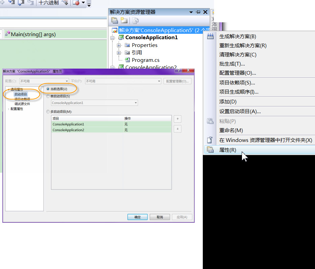315x269 pixels.
Task: Click the properties icon beside 属性(R)
Action: point(210,150)
